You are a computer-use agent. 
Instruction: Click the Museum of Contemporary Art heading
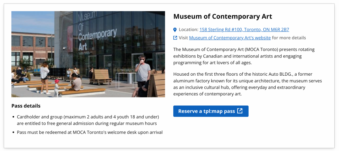click(x=223, y=17)
